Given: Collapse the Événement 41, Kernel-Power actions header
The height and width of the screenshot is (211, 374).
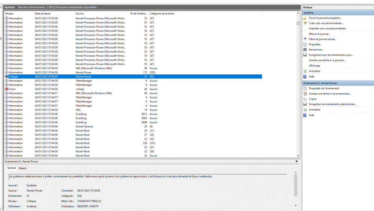Looking at the screenshot, I should coord(338,83).
